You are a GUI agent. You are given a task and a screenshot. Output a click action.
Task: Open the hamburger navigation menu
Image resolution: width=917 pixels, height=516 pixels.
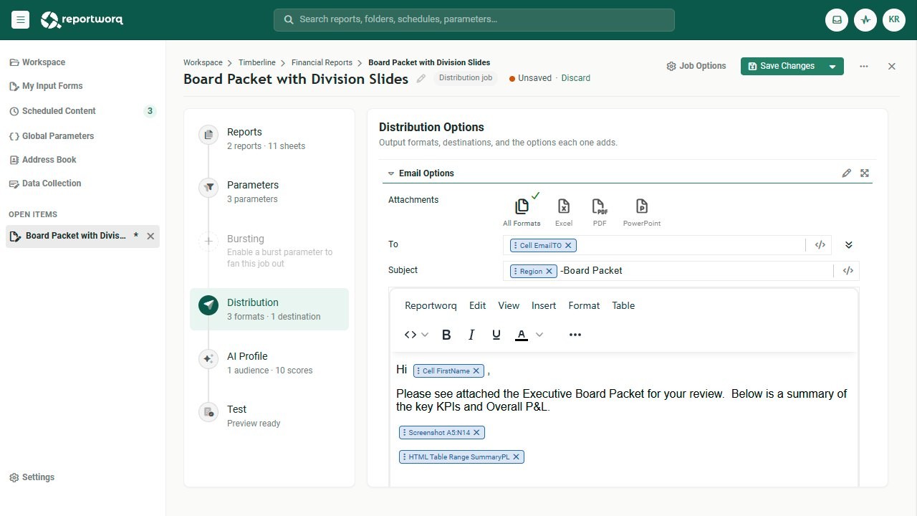(20, 20)
